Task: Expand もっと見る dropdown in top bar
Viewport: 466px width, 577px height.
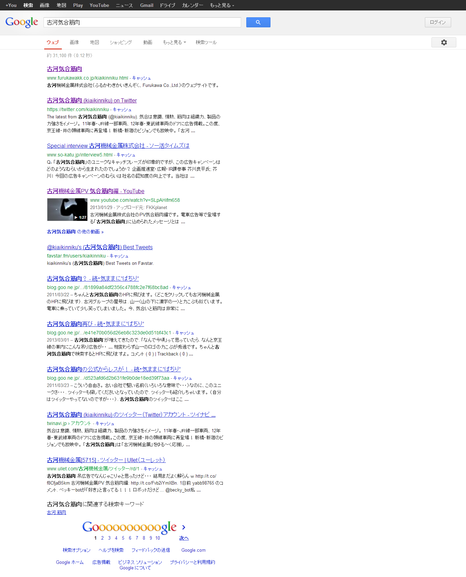Action: tap(222, 5)
